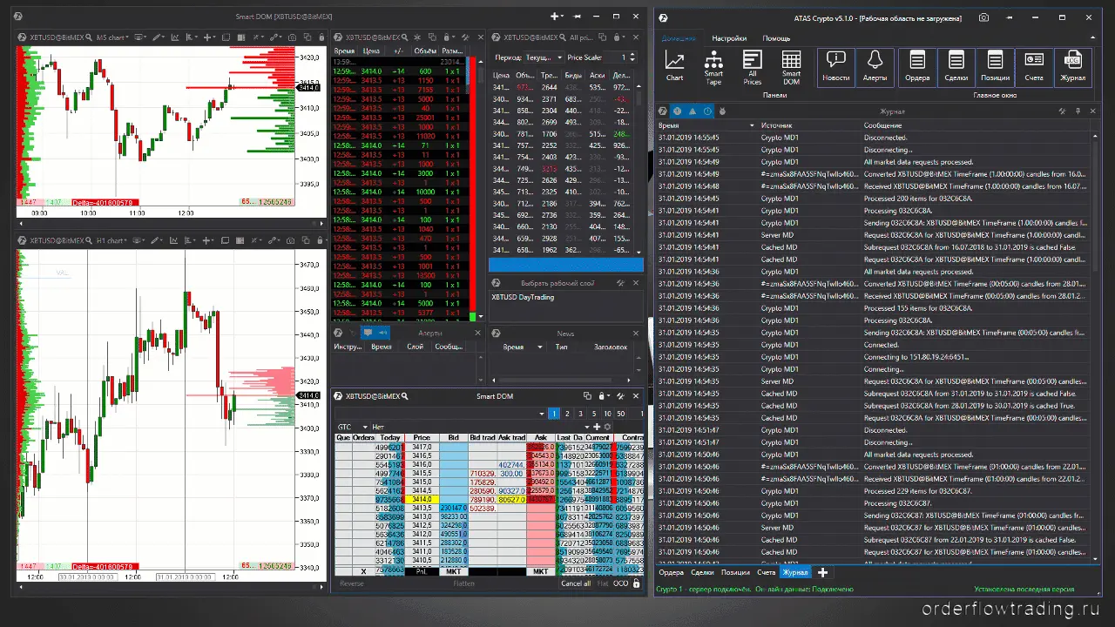Take a screenshot with the camera icon
Image resolution: width=1115 pixels, height=627 pixels.
click(983, 17)
